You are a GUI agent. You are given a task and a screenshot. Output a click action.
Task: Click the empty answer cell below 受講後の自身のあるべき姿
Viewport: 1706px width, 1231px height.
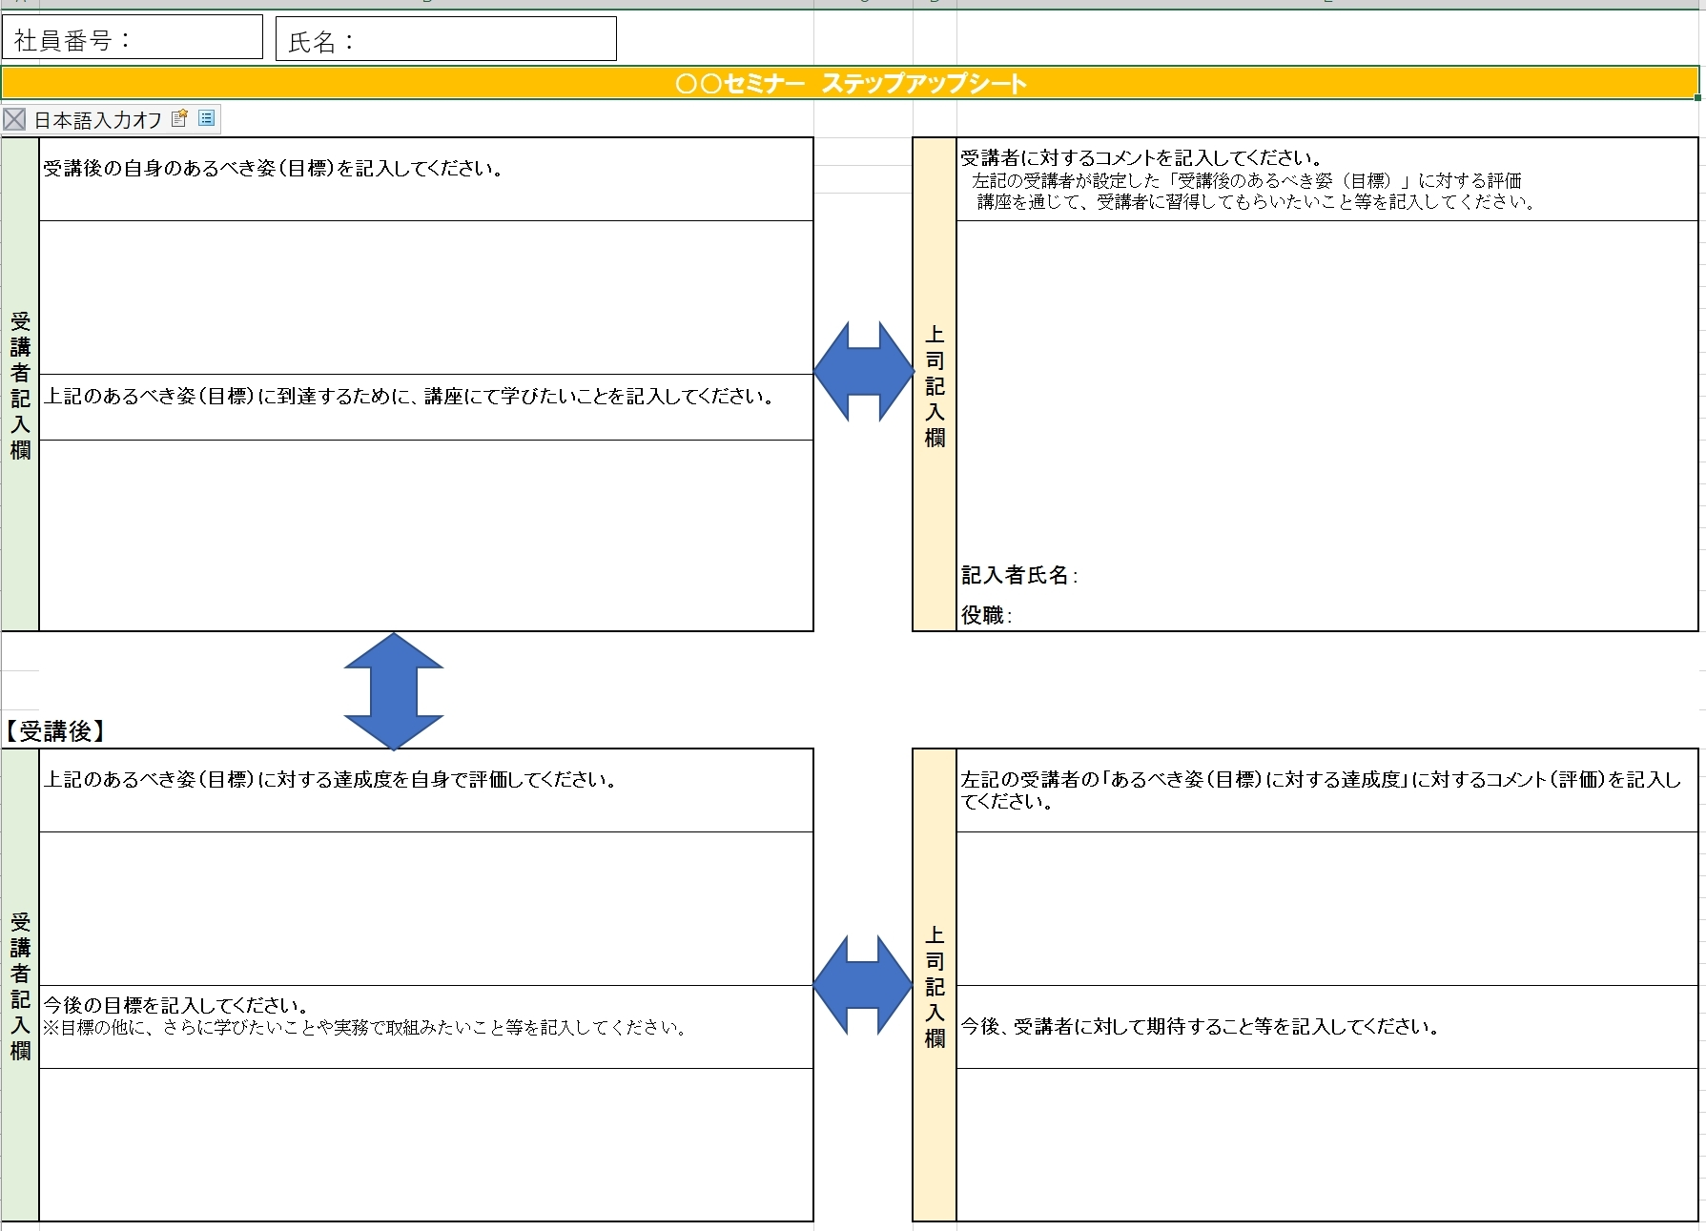[426, 297]
